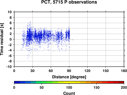127x95 pixels.
Task: Click x-axis tick label '120'
Action: point(87,71)
